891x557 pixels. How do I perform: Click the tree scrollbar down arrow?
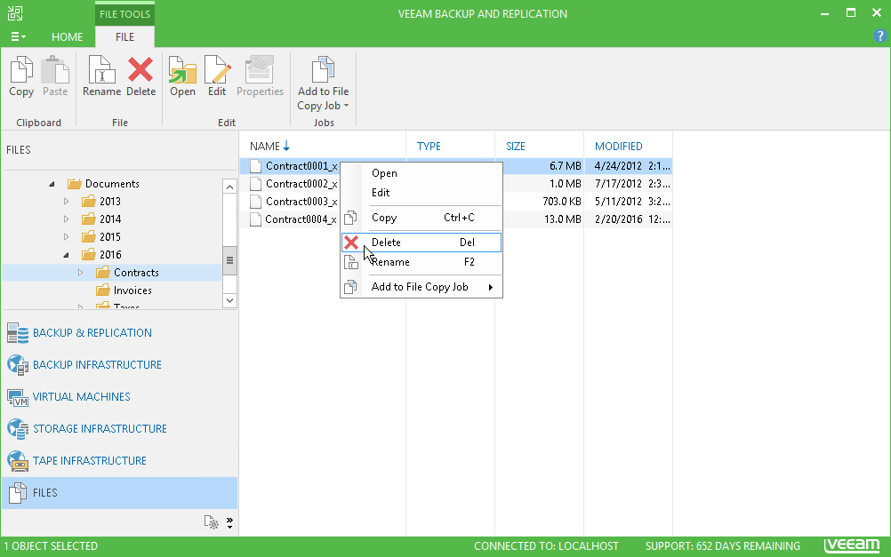(x=229, y=300)
